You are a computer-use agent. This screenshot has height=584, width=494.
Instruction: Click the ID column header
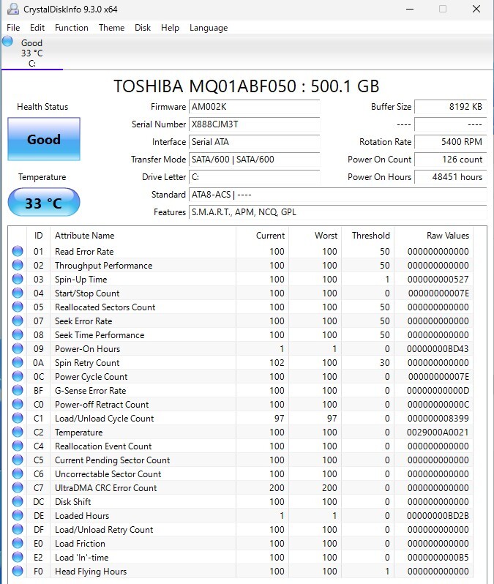(x=38, y=236)
